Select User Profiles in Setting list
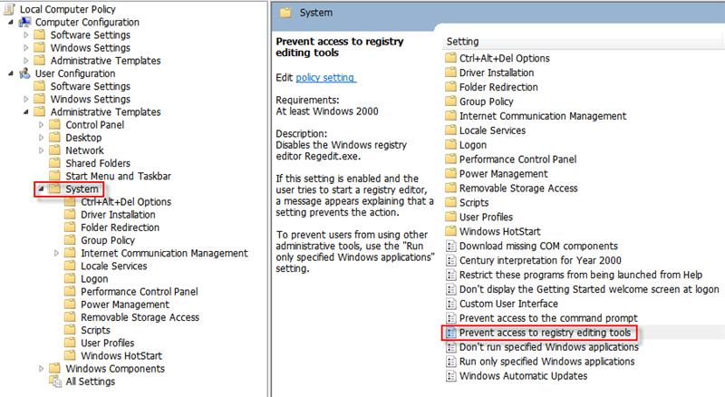 486,217
